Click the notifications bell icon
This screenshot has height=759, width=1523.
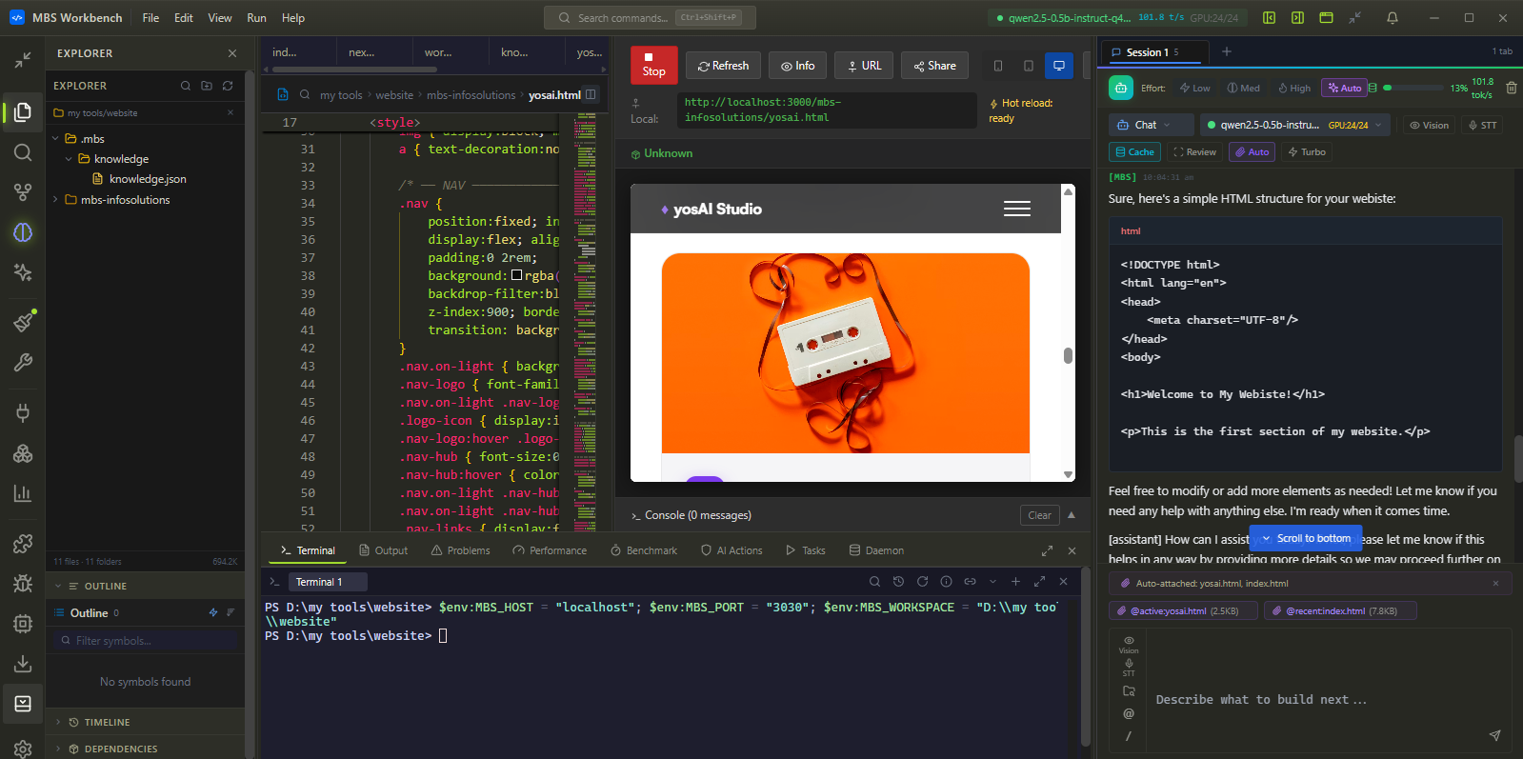click(x=1392, y=18)
